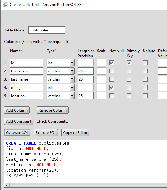The width and height of the screenshot is (167, 190).
Task: Click the Default Value field for the dept_id row
Action: pyautogui.click(x=163, y=87)
